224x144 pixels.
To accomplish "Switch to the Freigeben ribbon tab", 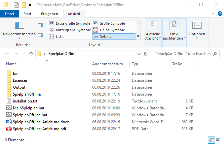I will 50,14.
